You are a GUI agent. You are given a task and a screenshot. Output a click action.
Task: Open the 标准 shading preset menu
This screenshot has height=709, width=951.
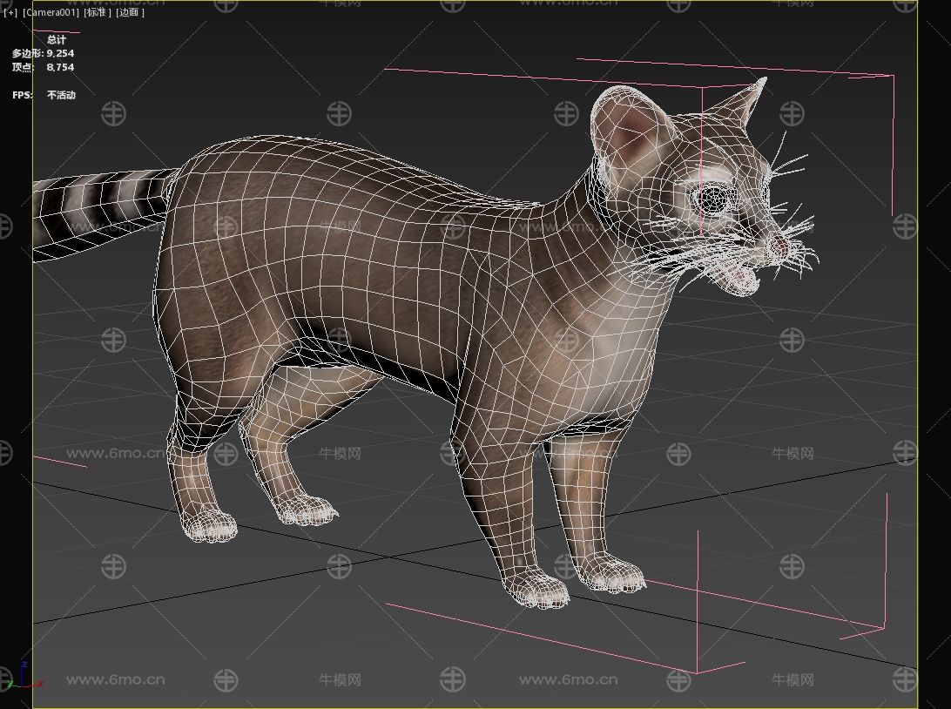[98, 13]
